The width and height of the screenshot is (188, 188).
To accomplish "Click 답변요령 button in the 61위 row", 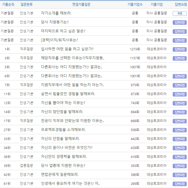I will click(x=180, y=184).
